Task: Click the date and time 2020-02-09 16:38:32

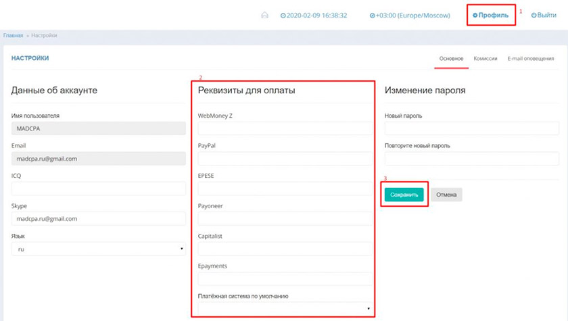Action: coord(314,16)
